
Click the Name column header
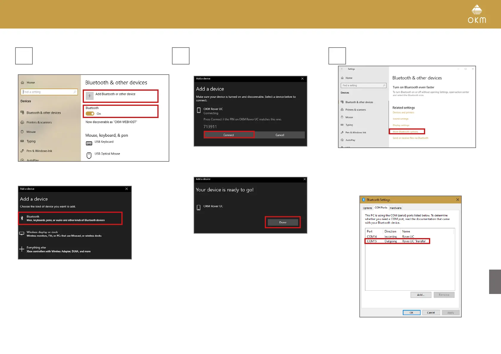coord(427,231)
